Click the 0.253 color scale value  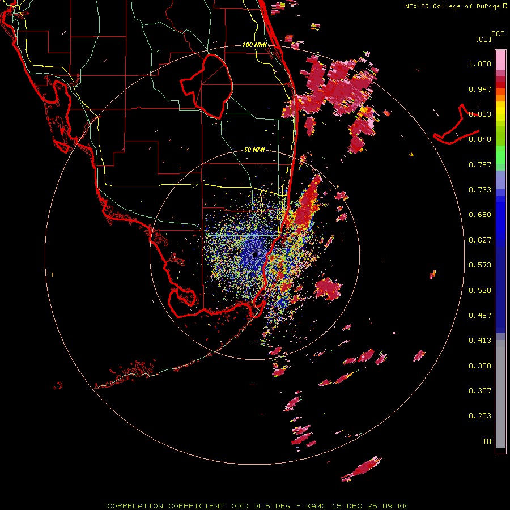(480, 416)
